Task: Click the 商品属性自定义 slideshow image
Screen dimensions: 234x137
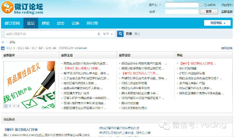Action: click(x=29, y=84)
